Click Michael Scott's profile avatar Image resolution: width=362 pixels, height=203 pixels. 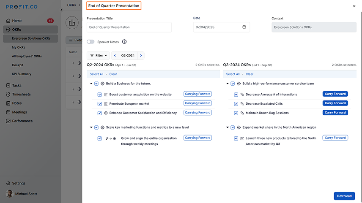click(9, 194)
